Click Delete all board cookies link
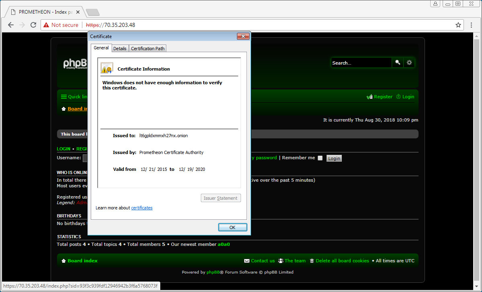Image resolution: width=482 pixels, height=292 pixels. click(x=342, y=261)
